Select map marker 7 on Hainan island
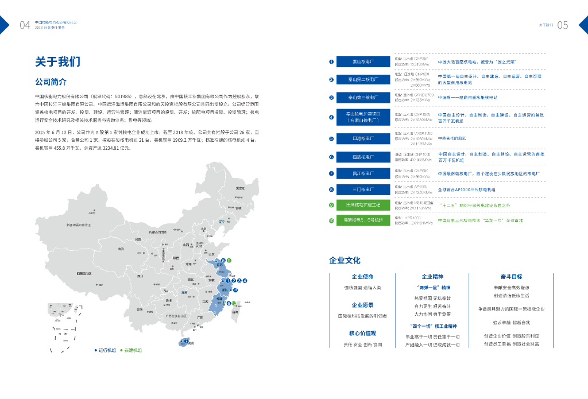This screenshot has width=588, height=399. [186, 341]
